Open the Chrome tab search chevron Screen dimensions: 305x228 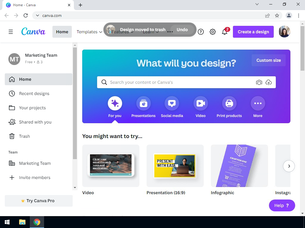(257, 4)
